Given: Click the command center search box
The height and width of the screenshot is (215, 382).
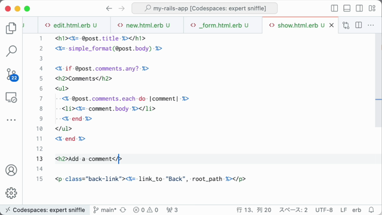Looking at the screenshot, I should click(x=204, y=8).
